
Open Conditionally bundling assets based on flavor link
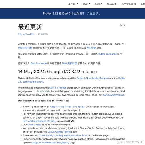coord(63,135)
